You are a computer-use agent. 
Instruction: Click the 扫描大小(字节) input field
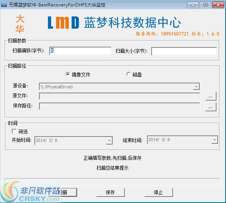tap(184, 51)
